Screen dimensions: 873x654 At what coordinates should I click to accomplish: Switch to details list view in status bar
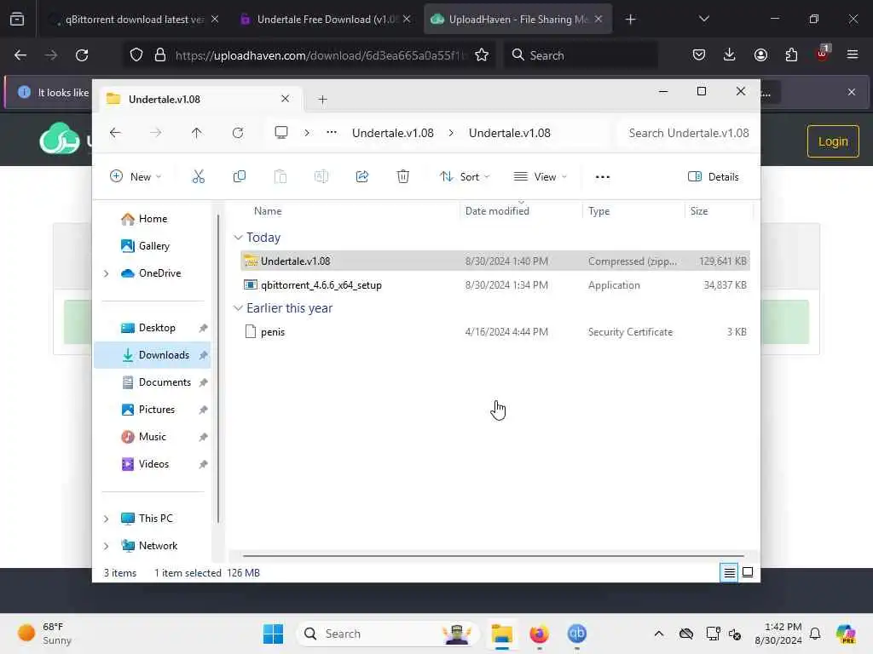(x=729, y=572)
